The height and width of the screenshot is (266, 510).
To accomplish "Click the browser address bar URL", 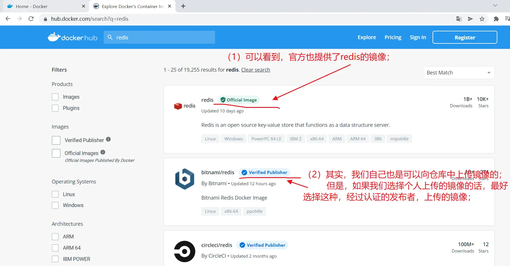I will click(90, 19).
